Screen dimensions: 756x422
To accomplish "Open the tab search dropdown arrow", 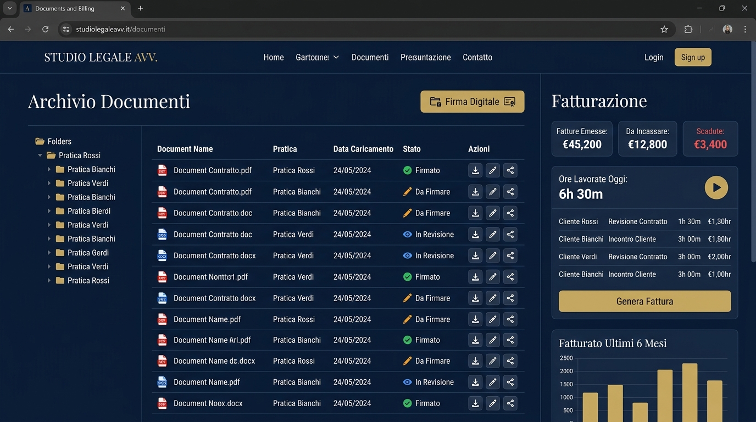I will tap(9, 8).
